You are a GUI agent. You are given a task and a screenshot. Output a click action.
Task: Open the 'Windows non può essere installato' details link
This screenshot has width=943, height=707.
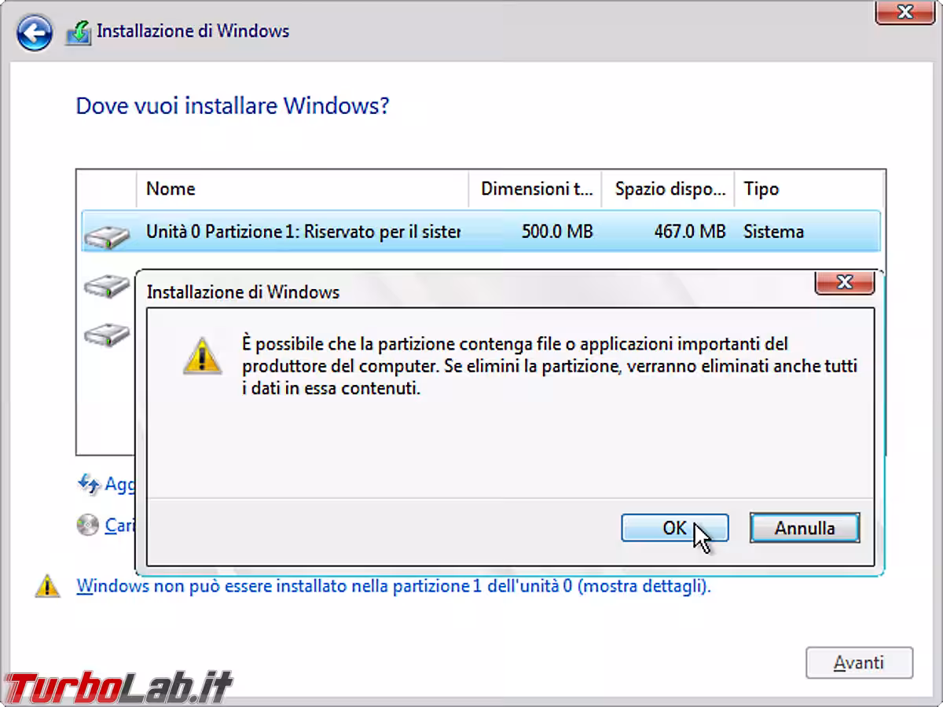pos(393,586)
